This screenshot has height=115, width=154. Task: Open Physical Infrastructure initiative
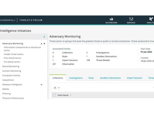click(13, 98)
